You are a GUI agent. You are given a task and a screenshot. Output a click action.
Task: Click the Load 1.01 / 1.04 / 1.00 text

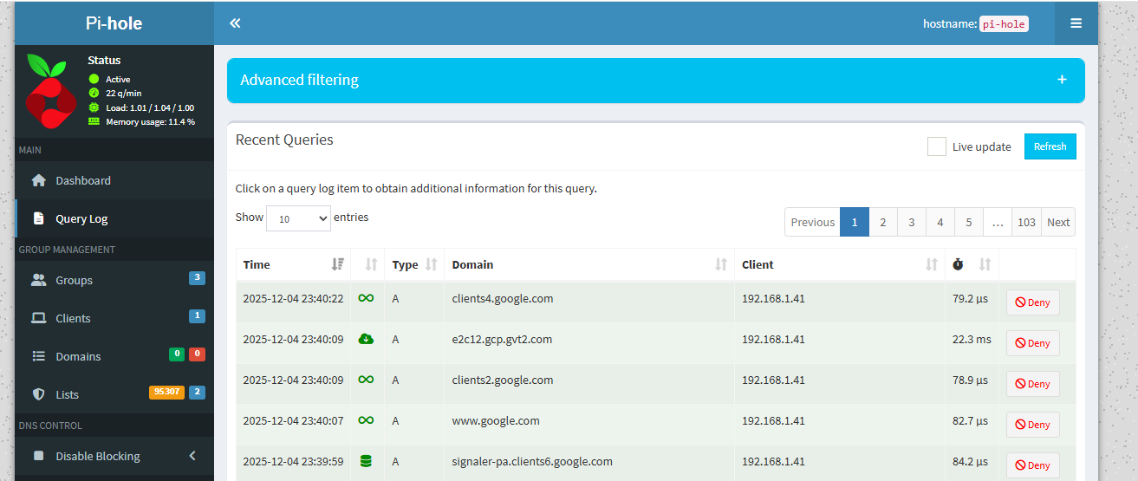coord(150,107)
